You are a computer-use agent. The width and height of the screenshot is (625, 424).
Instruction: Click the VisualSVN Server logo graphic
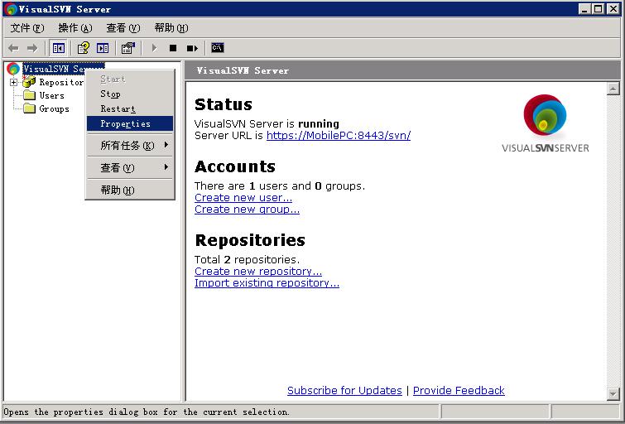(x=545, y=123)
